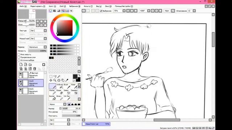Image resolution: width=232 pixels, height=130 pixels.
Task: Click the Мин размер field
Action: [x=69, y=112]
